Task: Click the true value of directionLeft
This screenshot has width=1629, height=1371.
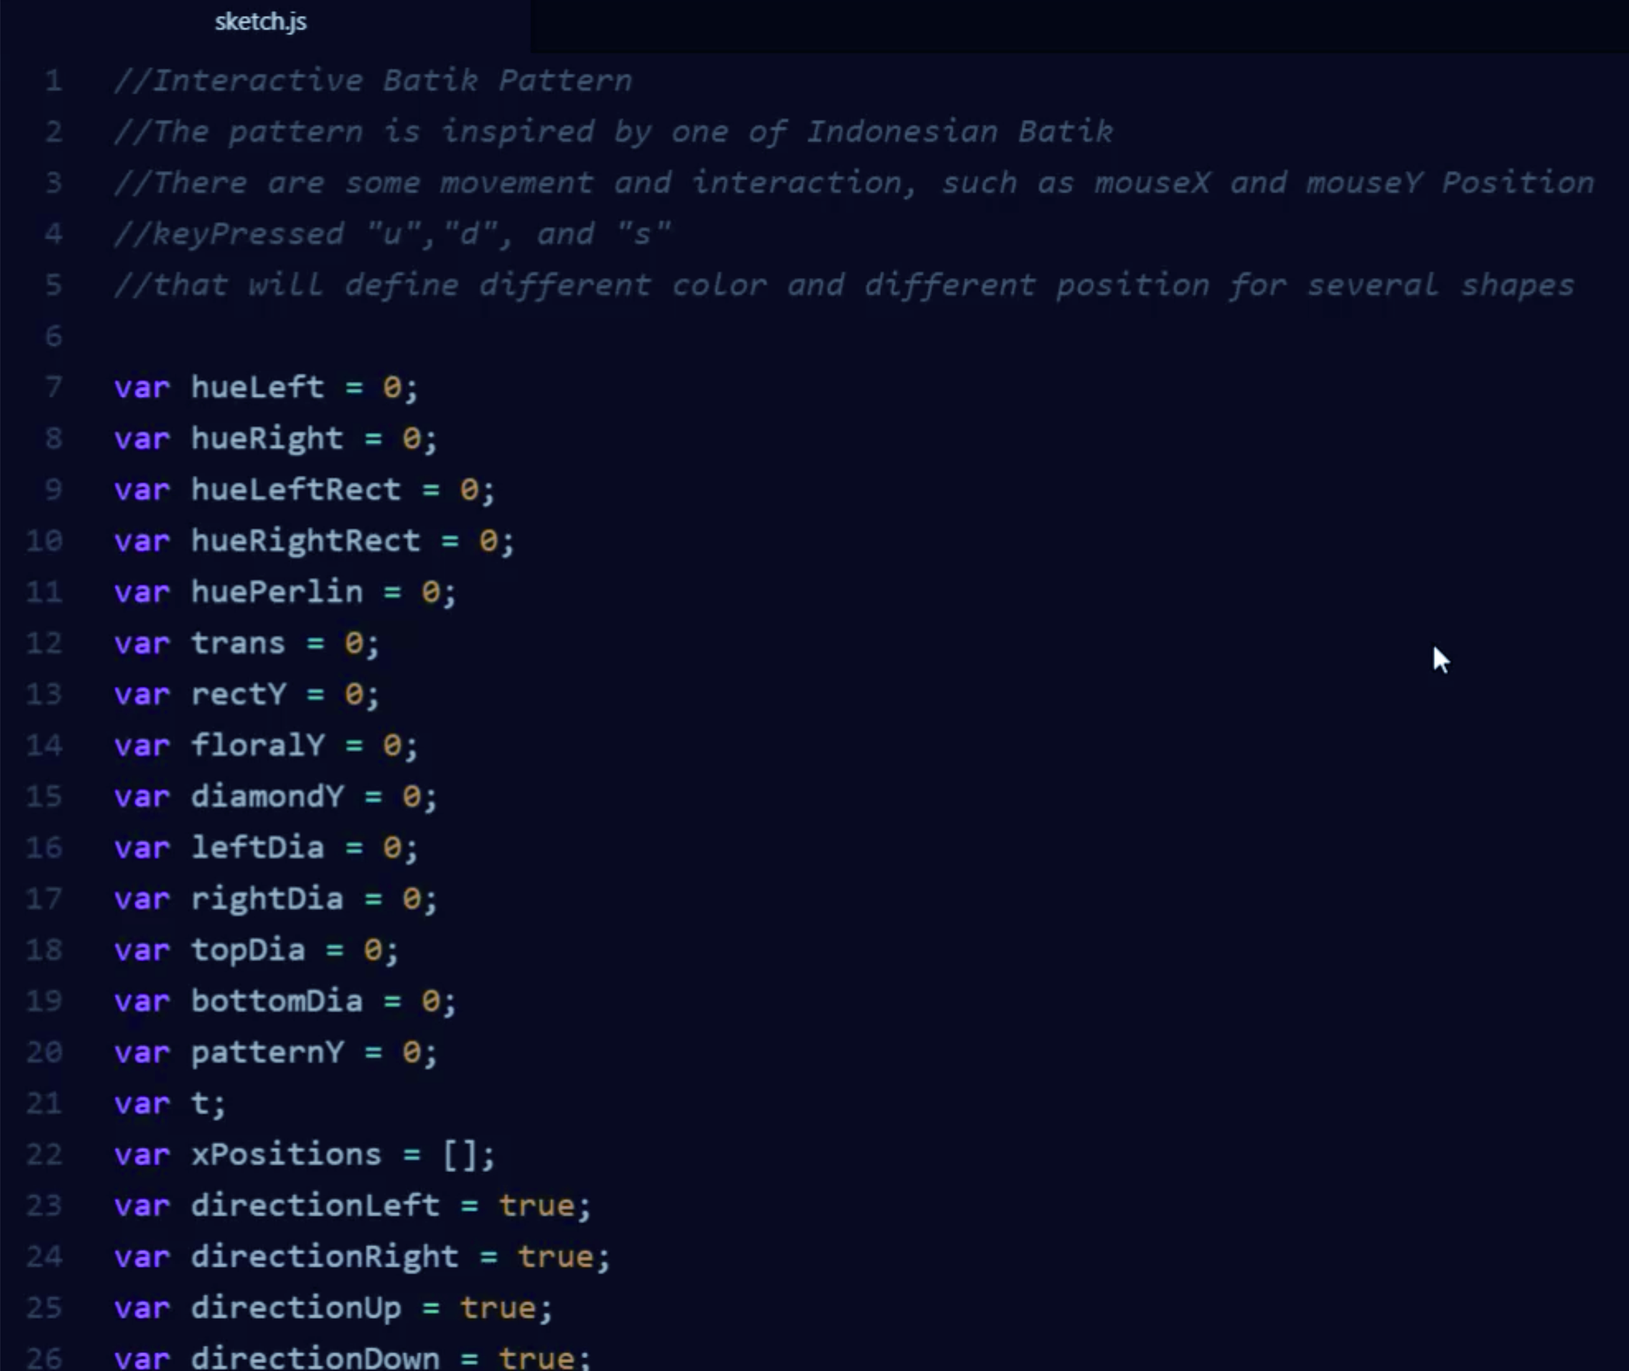Action: click(x=536, y=1205)
